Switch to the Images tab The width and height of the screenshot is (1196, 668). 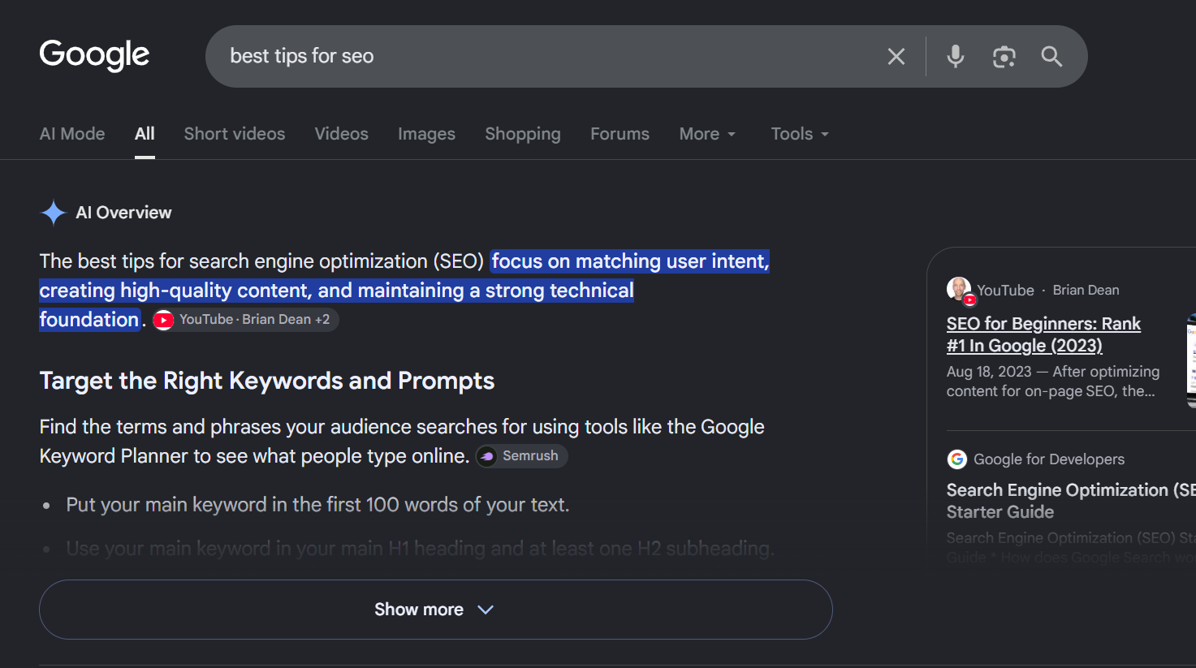(426, 134)
